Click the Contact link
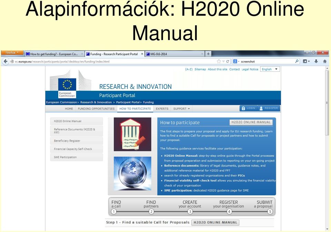This screenshot has width=331, height=232. [234, 69]
